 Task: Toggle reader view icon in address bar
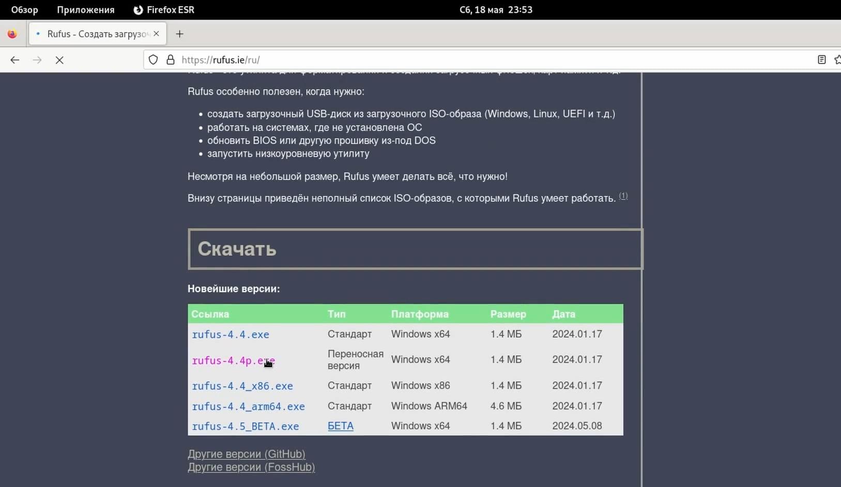click(x=822, y=60)
